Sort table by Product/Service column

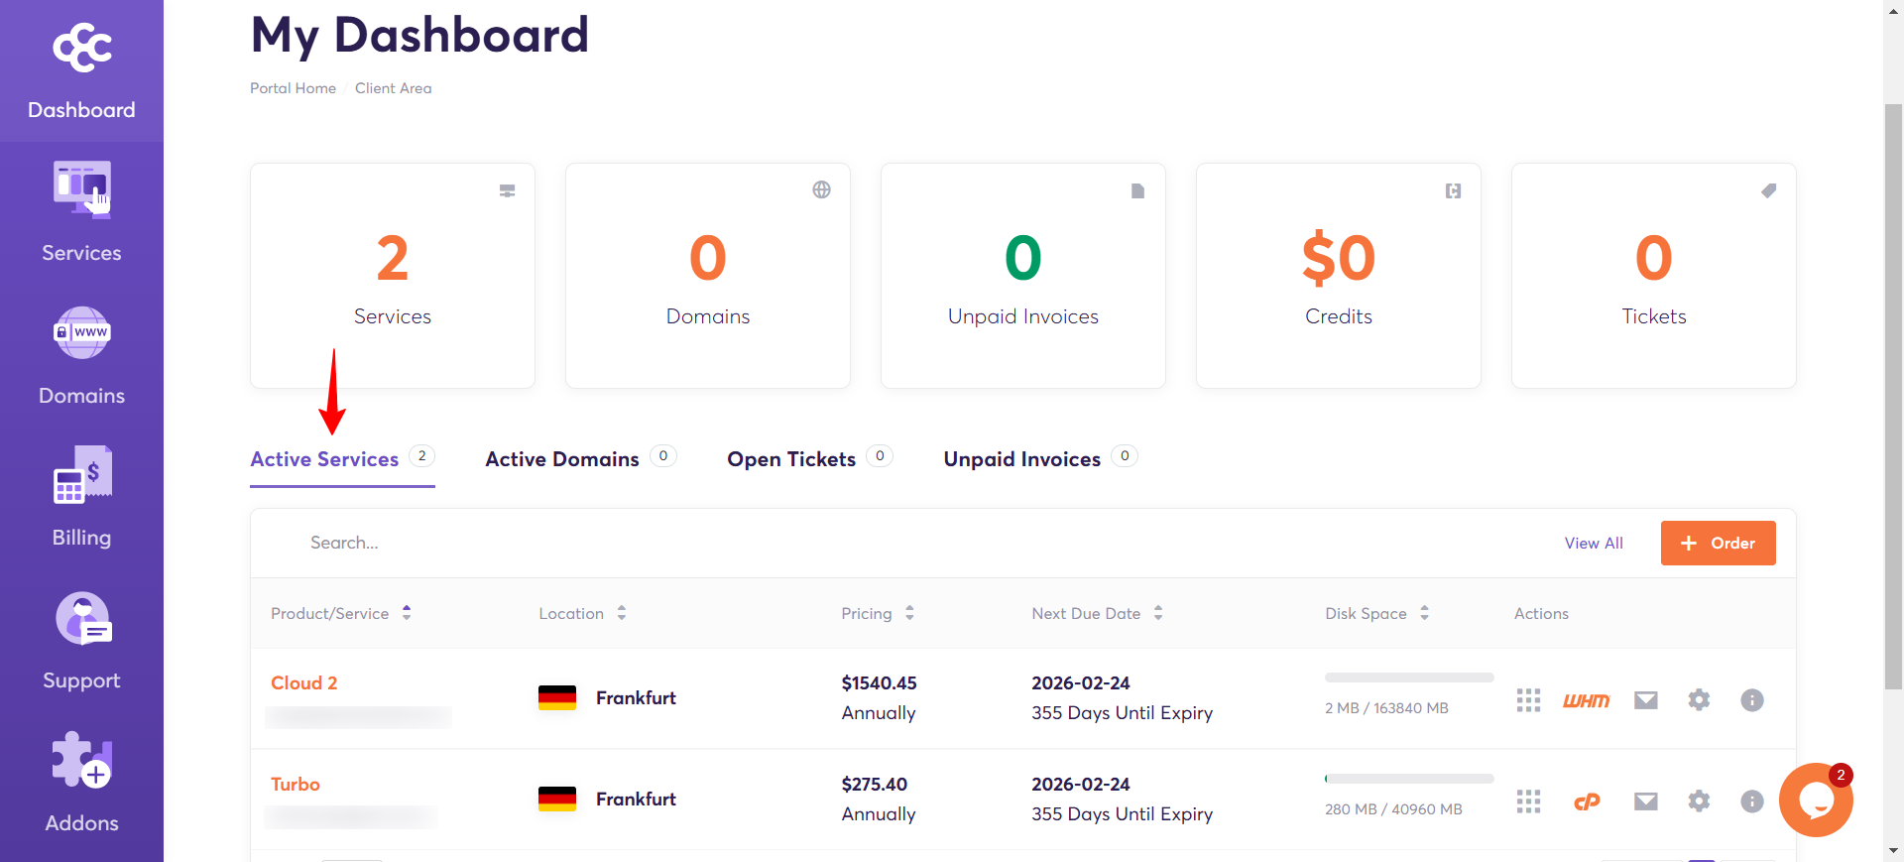point(341,613)
